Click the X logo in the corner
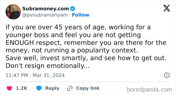Viewport: 176px width, 95px height. (167, 8)
